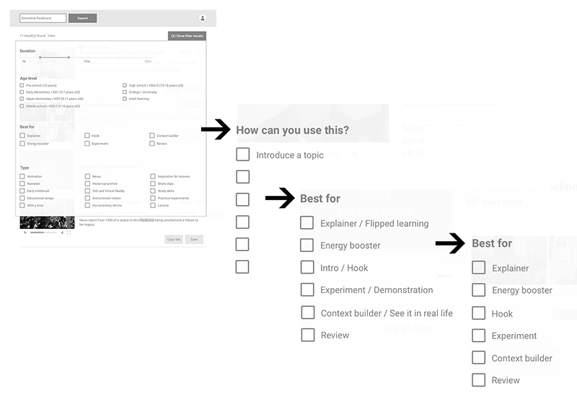Click the Copy link button
577x396 pixels.
173,239
